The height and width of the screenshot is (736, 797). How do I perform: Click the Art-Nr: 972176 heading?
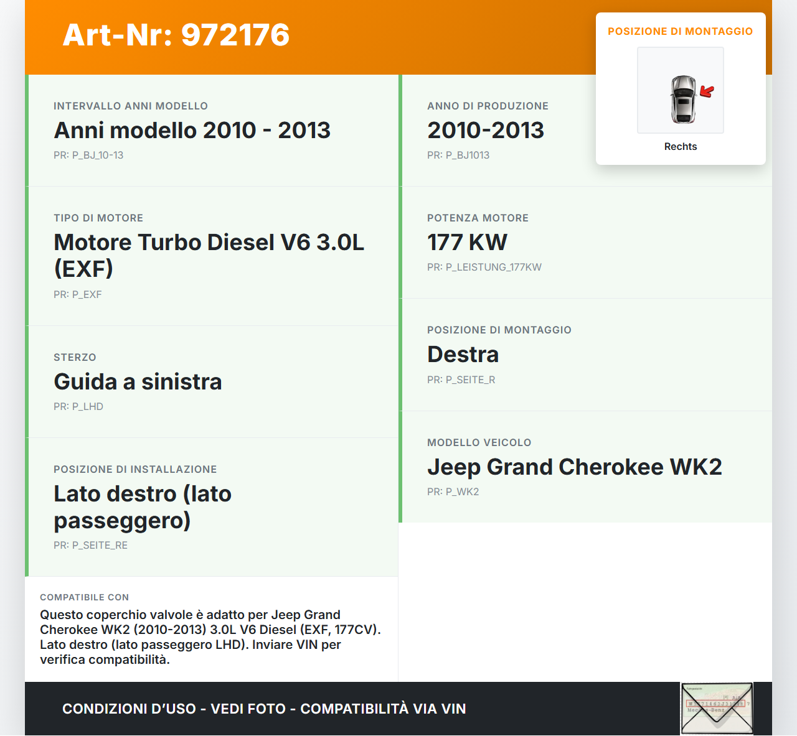click(x=176, y=35)
